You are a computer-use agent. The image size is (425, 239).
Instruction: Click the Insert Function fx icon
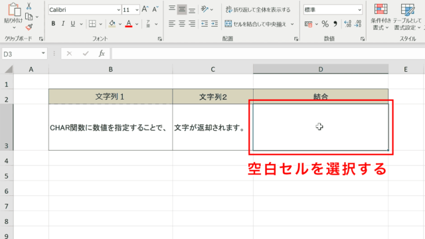coord(102,53)
